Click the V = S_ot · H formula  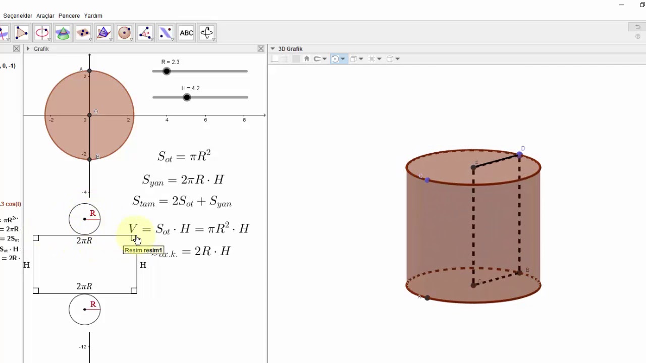(189, 229)
